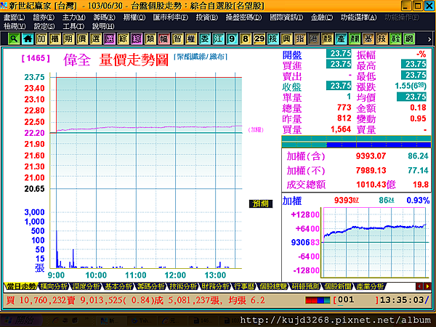This screenshot has width=436, height=327.
Task: Switch to the 行事曆 tab
Action: 244,286
